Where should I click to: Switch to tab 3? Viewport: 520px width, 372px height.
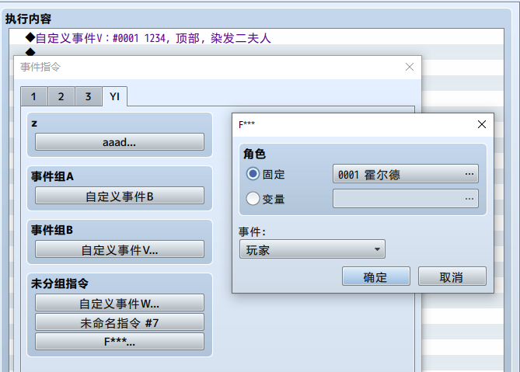point(88,96)
